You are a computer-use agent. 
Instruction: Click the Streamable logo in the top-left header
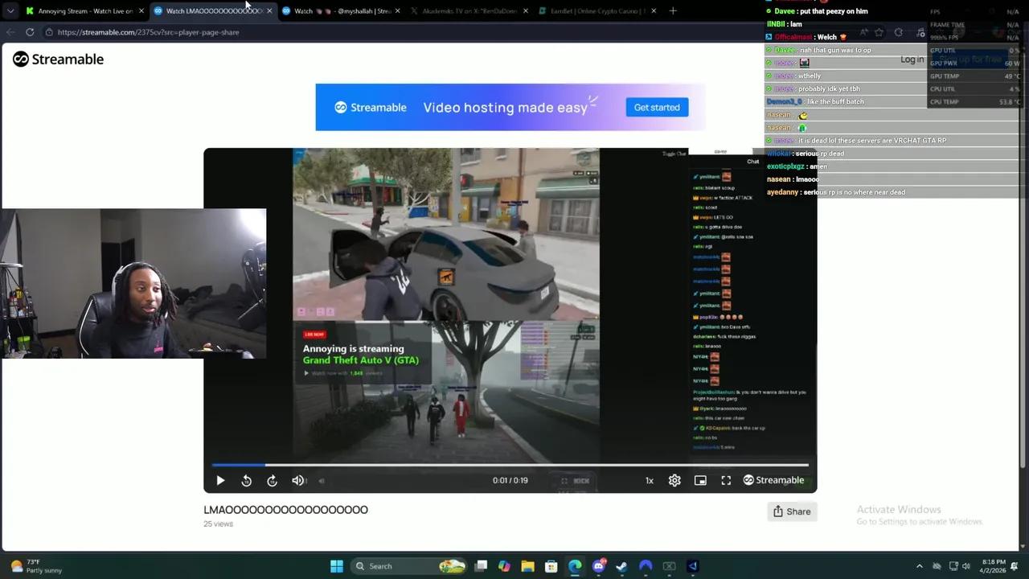[57, 59]
